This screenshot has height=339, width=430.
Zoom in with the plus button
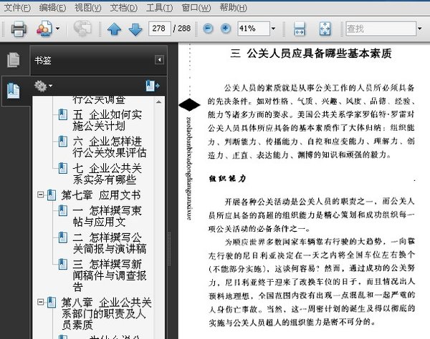226,29
